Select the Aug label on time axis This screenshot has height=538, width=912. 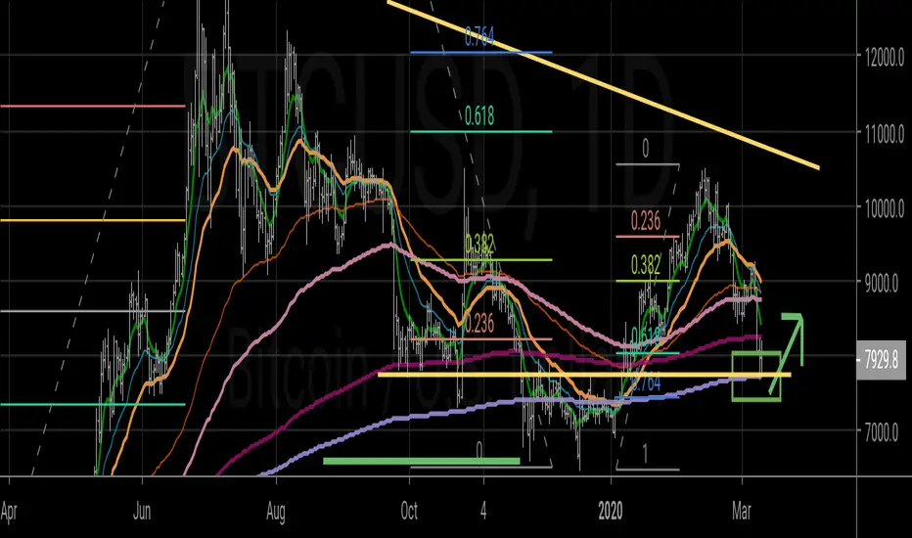275,513
